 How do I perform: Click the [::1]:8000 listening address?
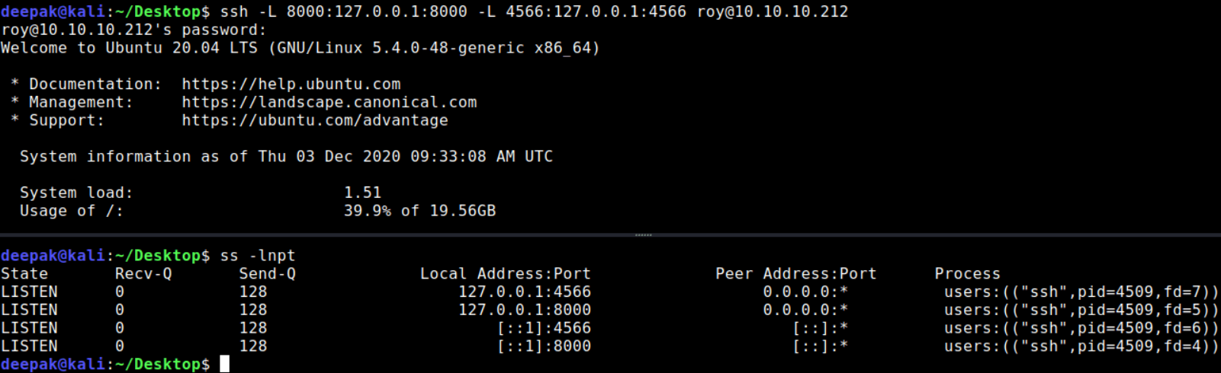click(x=544, y=346)
